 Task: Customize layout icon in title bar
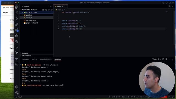173,2
